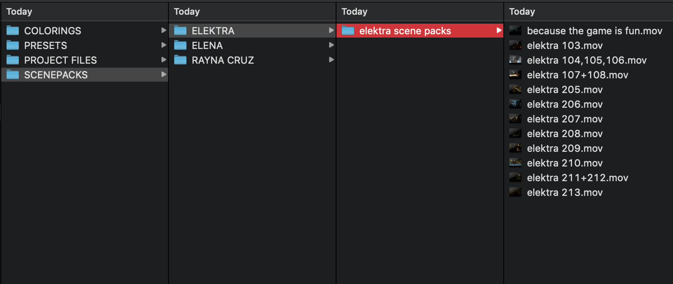Screen dimensions: 673x284
Task: Click thumbnail of elektra 210.mov
Action: pos(515,163)
